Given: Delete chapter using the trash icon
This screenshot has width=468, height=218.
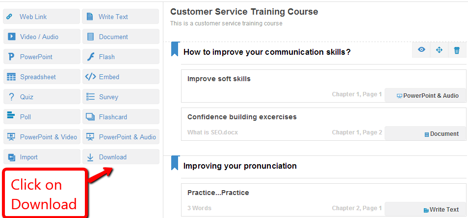Looking at the screenshot, I should [457, 50].
